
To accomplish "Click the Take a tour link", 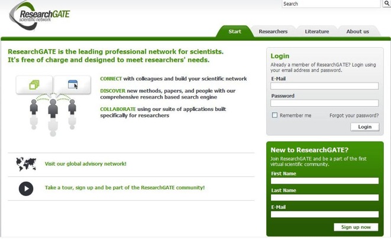I will 124,188.
